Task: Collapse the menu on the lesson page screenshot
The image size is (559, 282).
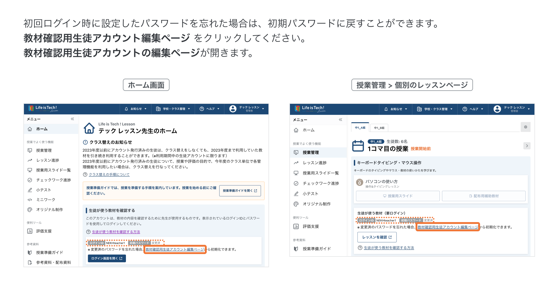Action: (x=340, y=119)
